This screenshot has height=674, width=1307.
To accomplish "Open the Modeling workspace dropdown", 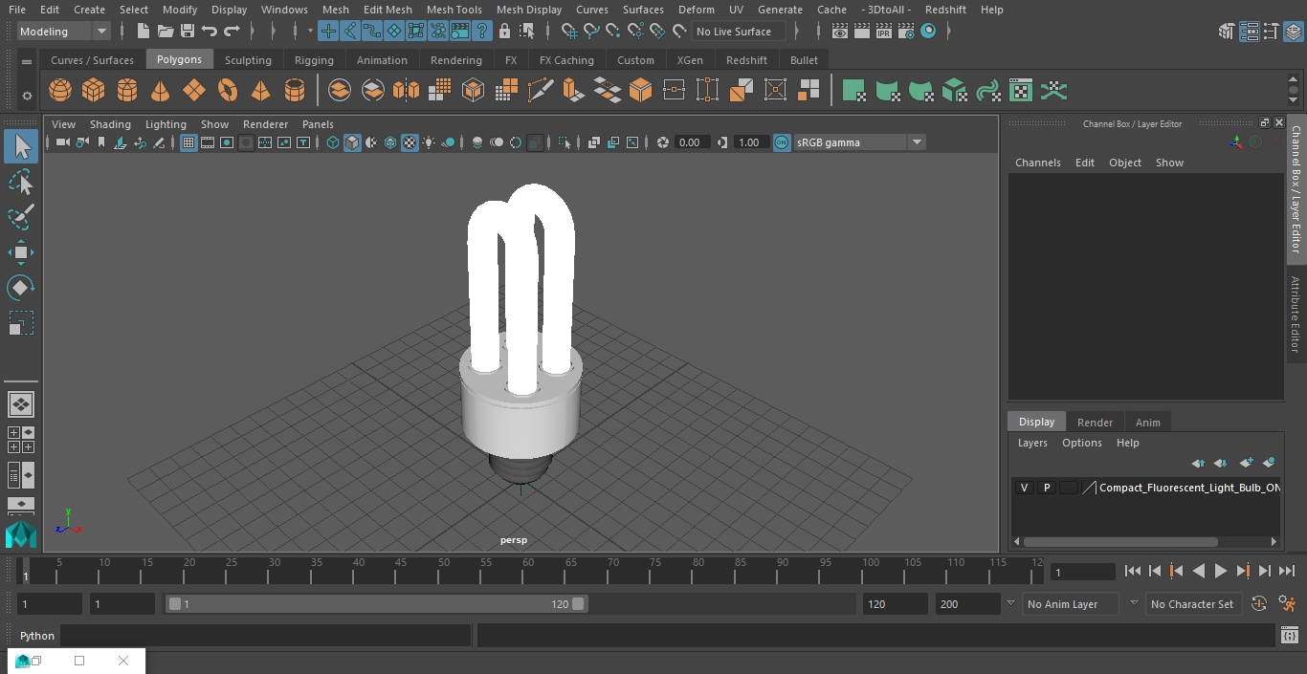I will [64, 32].
